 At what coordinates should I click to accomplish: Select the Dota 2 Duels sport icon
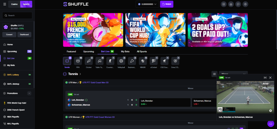pos(175,61)
